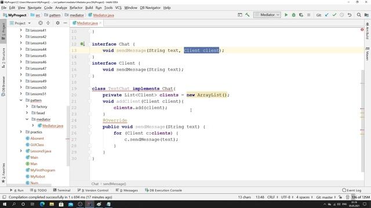
Task: Open the File menu
Action: coord(4,8)
